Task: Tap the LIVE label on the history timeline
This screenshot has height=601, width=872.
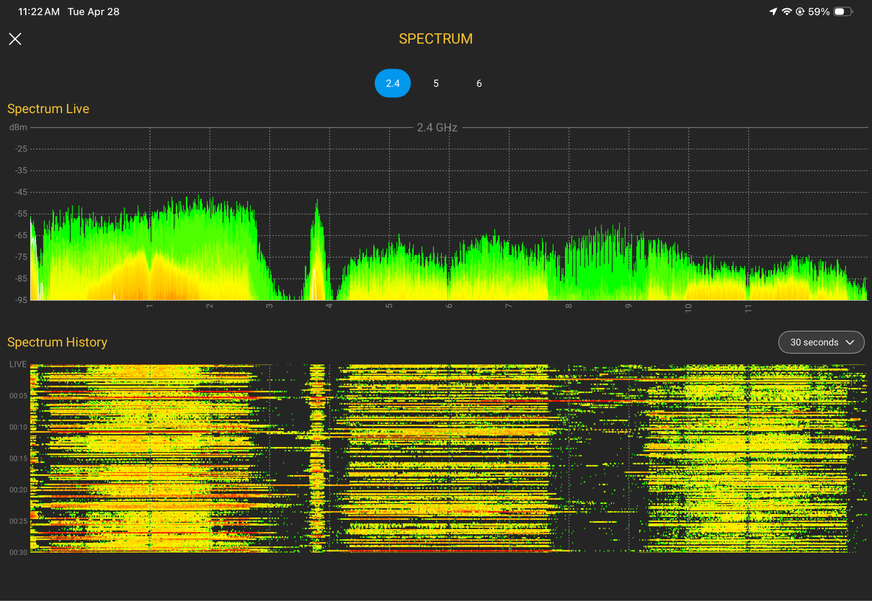Action: click(18, 364)
